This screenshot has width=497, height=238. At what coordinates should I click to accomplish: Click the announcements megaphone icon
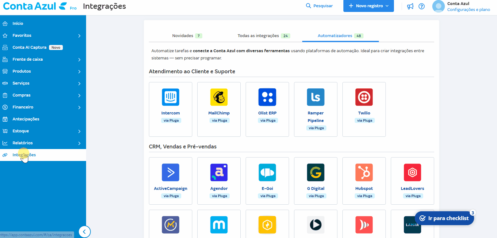click(410, 6)
